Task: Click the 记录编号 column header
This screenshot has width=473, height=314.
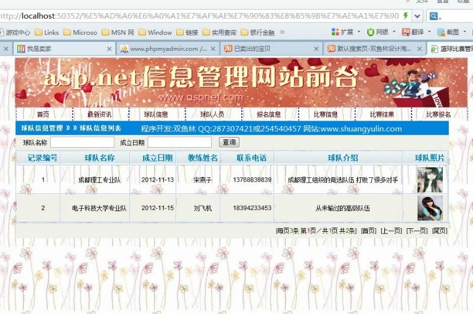Action: tap(43, 158)
